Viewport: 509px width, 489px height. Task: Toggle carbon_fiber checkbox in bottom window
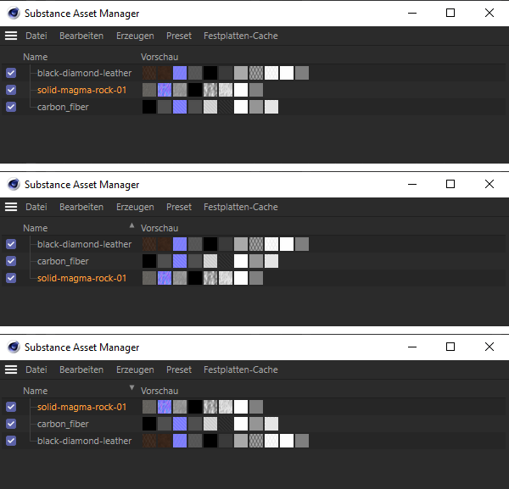(11, 424)
